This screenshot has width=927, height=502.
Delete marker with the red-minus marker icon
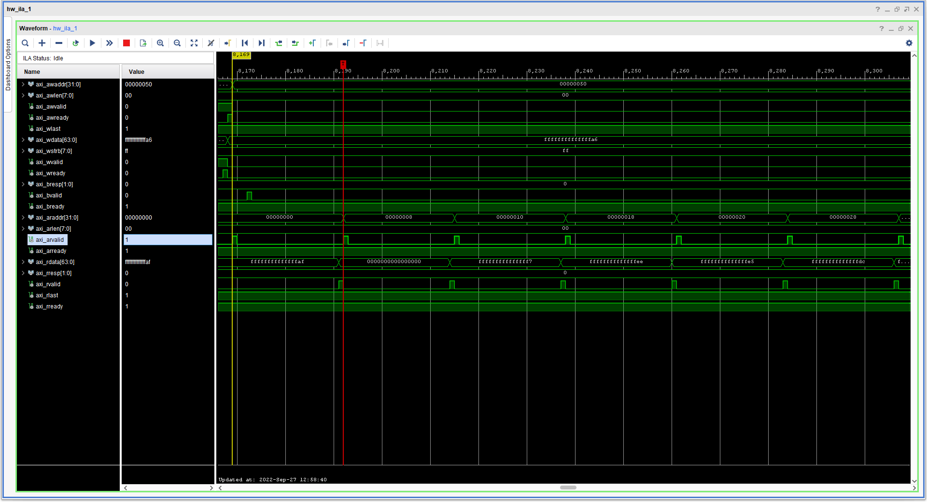(x=363, y=43)
